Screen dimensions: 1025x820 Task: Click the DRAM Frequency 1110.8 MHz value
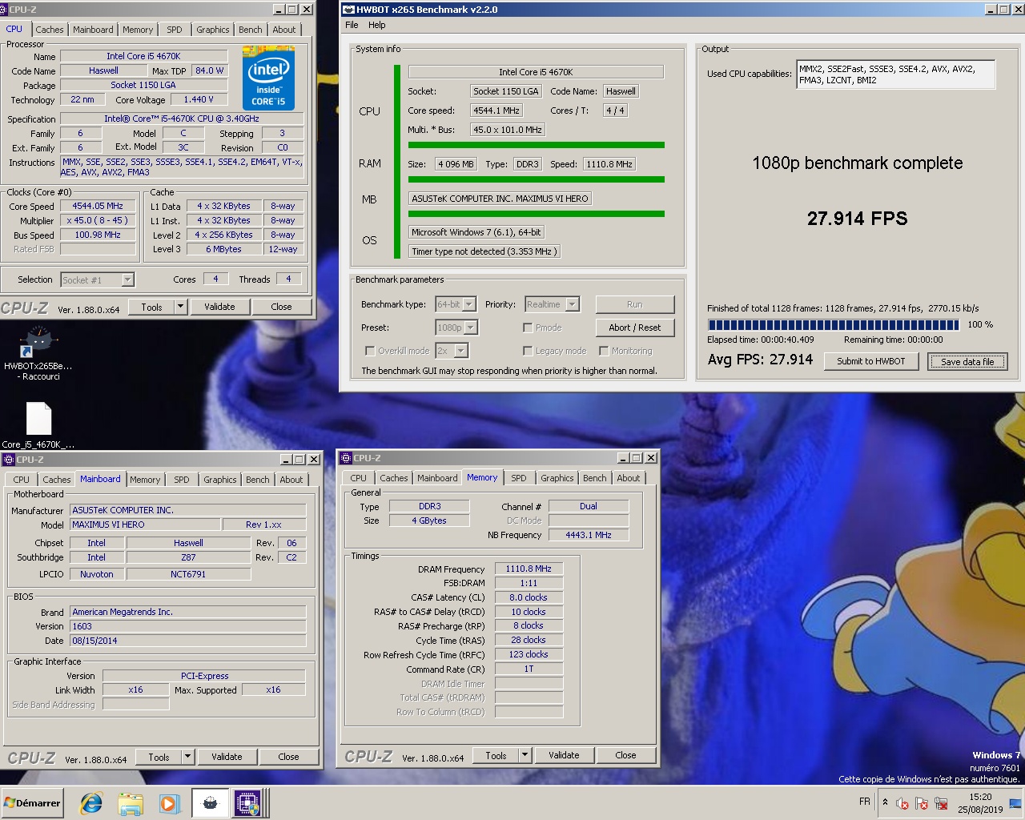(x=529, y=569)
